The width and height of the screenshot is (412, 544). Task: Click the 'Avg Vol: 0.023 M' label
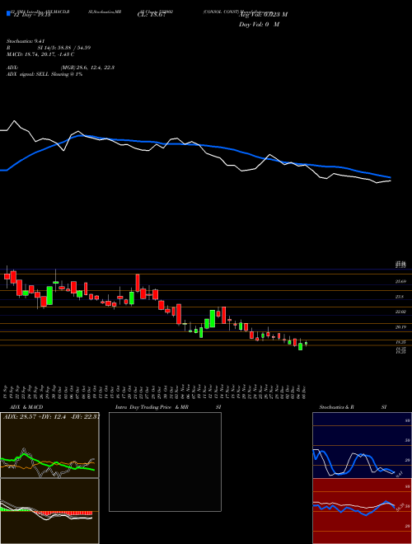click(263, 15)
